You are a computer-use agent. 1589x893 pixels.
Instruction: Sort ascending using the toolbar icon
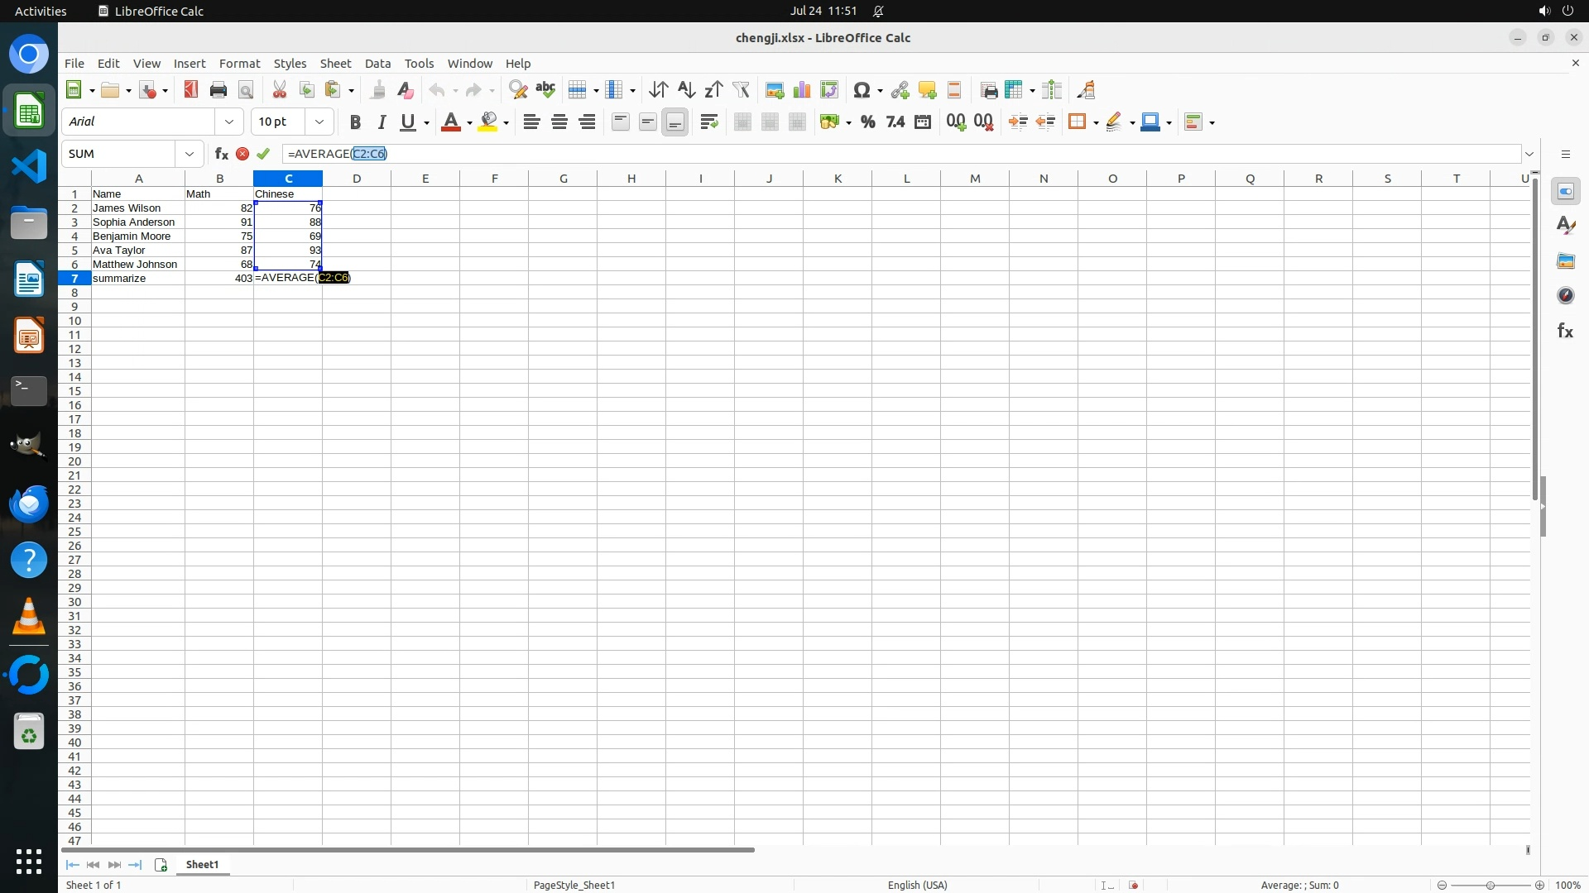pyautogui.click(x=686, y=90)
